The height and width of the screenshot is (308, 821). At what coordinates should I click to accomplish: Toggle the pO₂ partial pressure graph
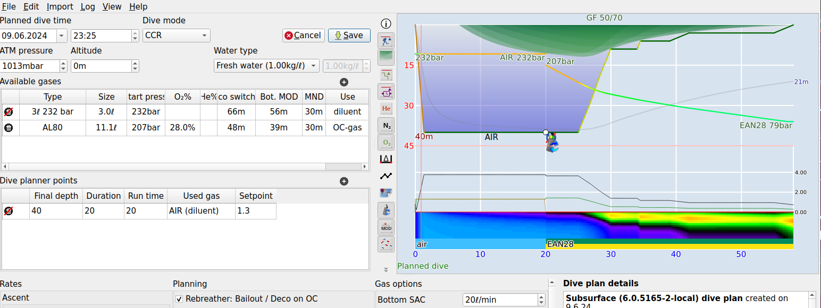pyautogui.click(x=386, y=143)
